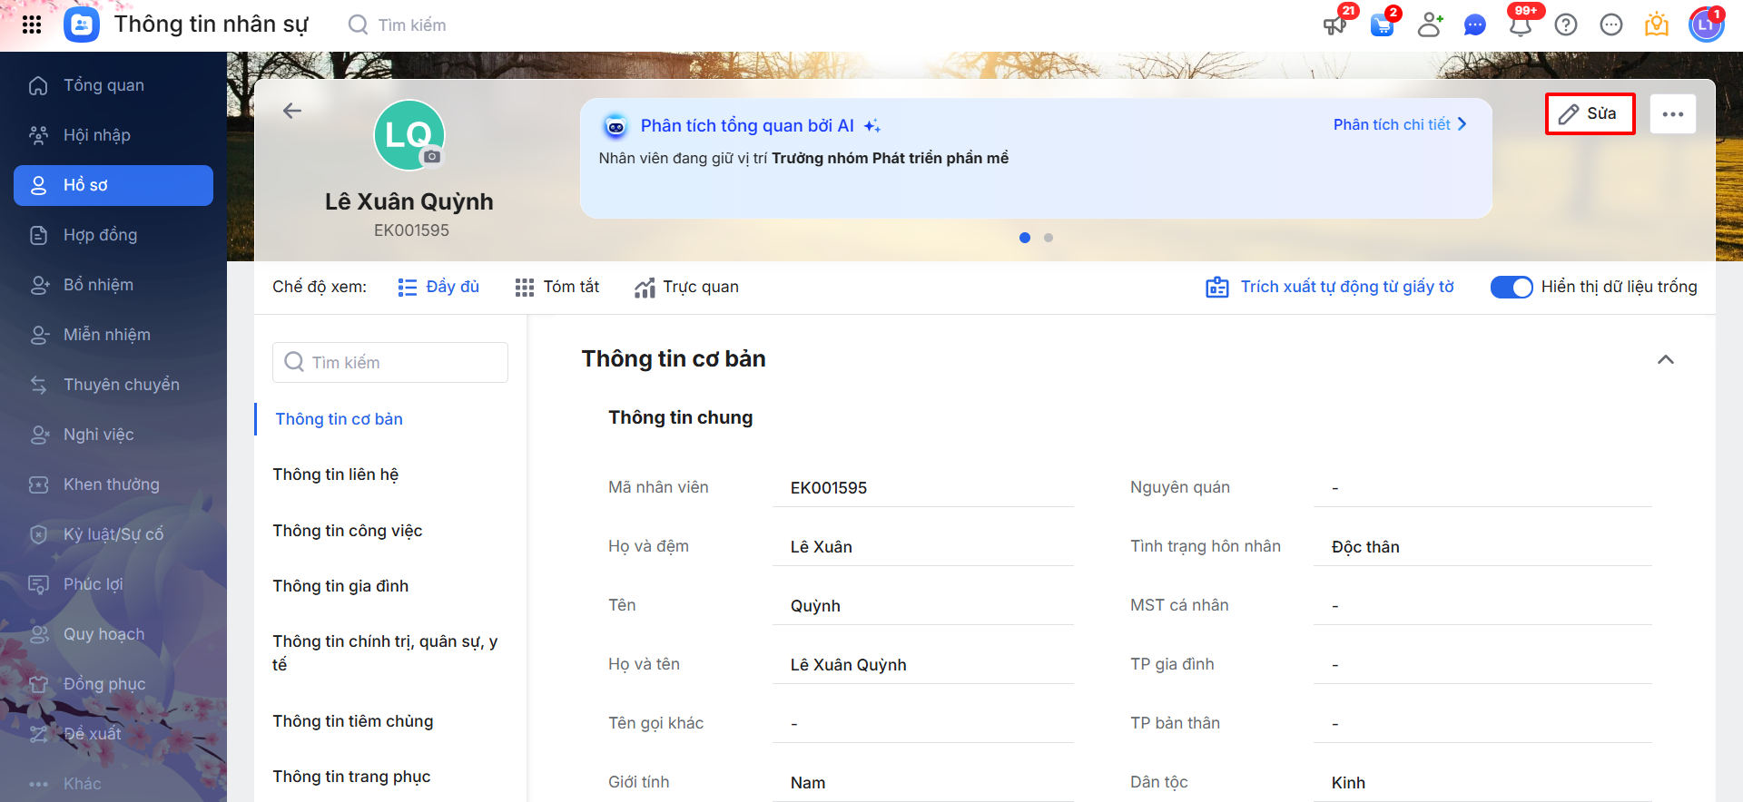Click the top Tìm kiếm search box

click(x=411, y=25)
